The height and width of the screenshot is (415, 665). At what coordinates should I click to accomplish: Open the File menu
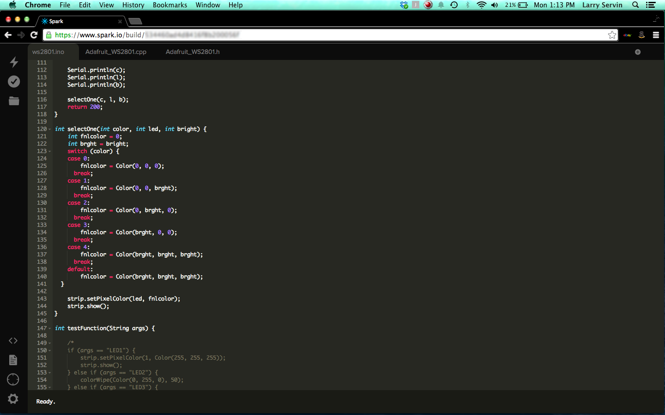click(65, 5)
